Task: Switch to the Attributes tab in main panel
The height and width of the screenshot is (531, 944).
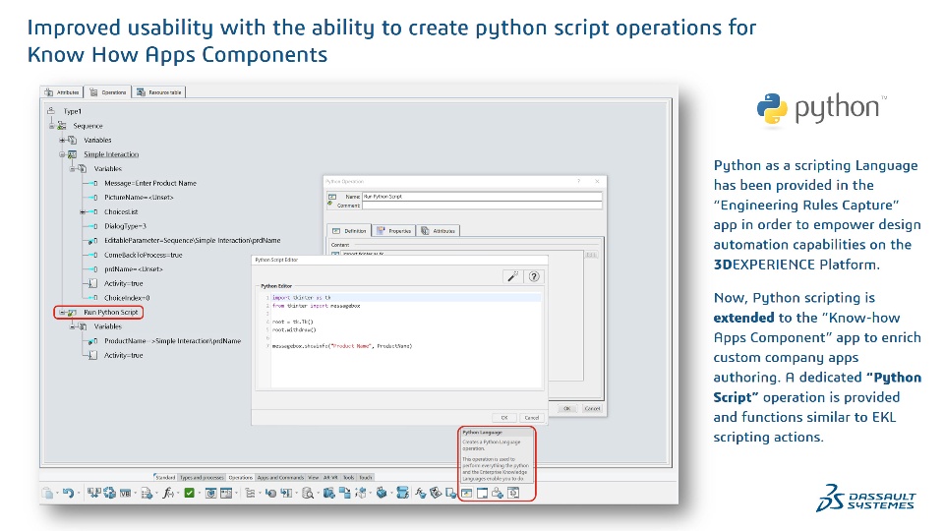Action: tap(62, 92)
